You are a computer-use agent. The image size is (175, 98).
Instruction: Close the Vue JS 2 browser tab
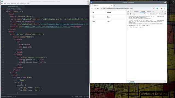(111, 5)
